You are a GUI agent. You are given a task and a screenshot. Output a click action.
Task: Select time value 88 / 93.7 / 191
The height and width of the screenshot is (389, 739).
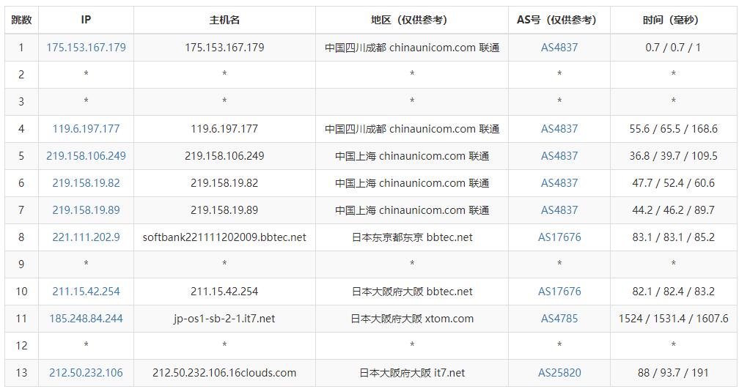tap(673, 373)
